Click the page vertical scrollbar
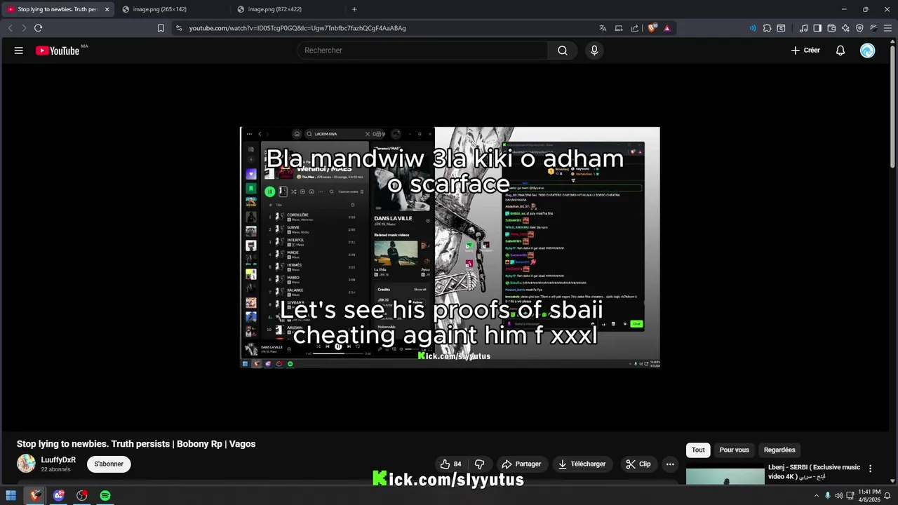The height and width of the screenshot is (505, 898). coord(894,105)
